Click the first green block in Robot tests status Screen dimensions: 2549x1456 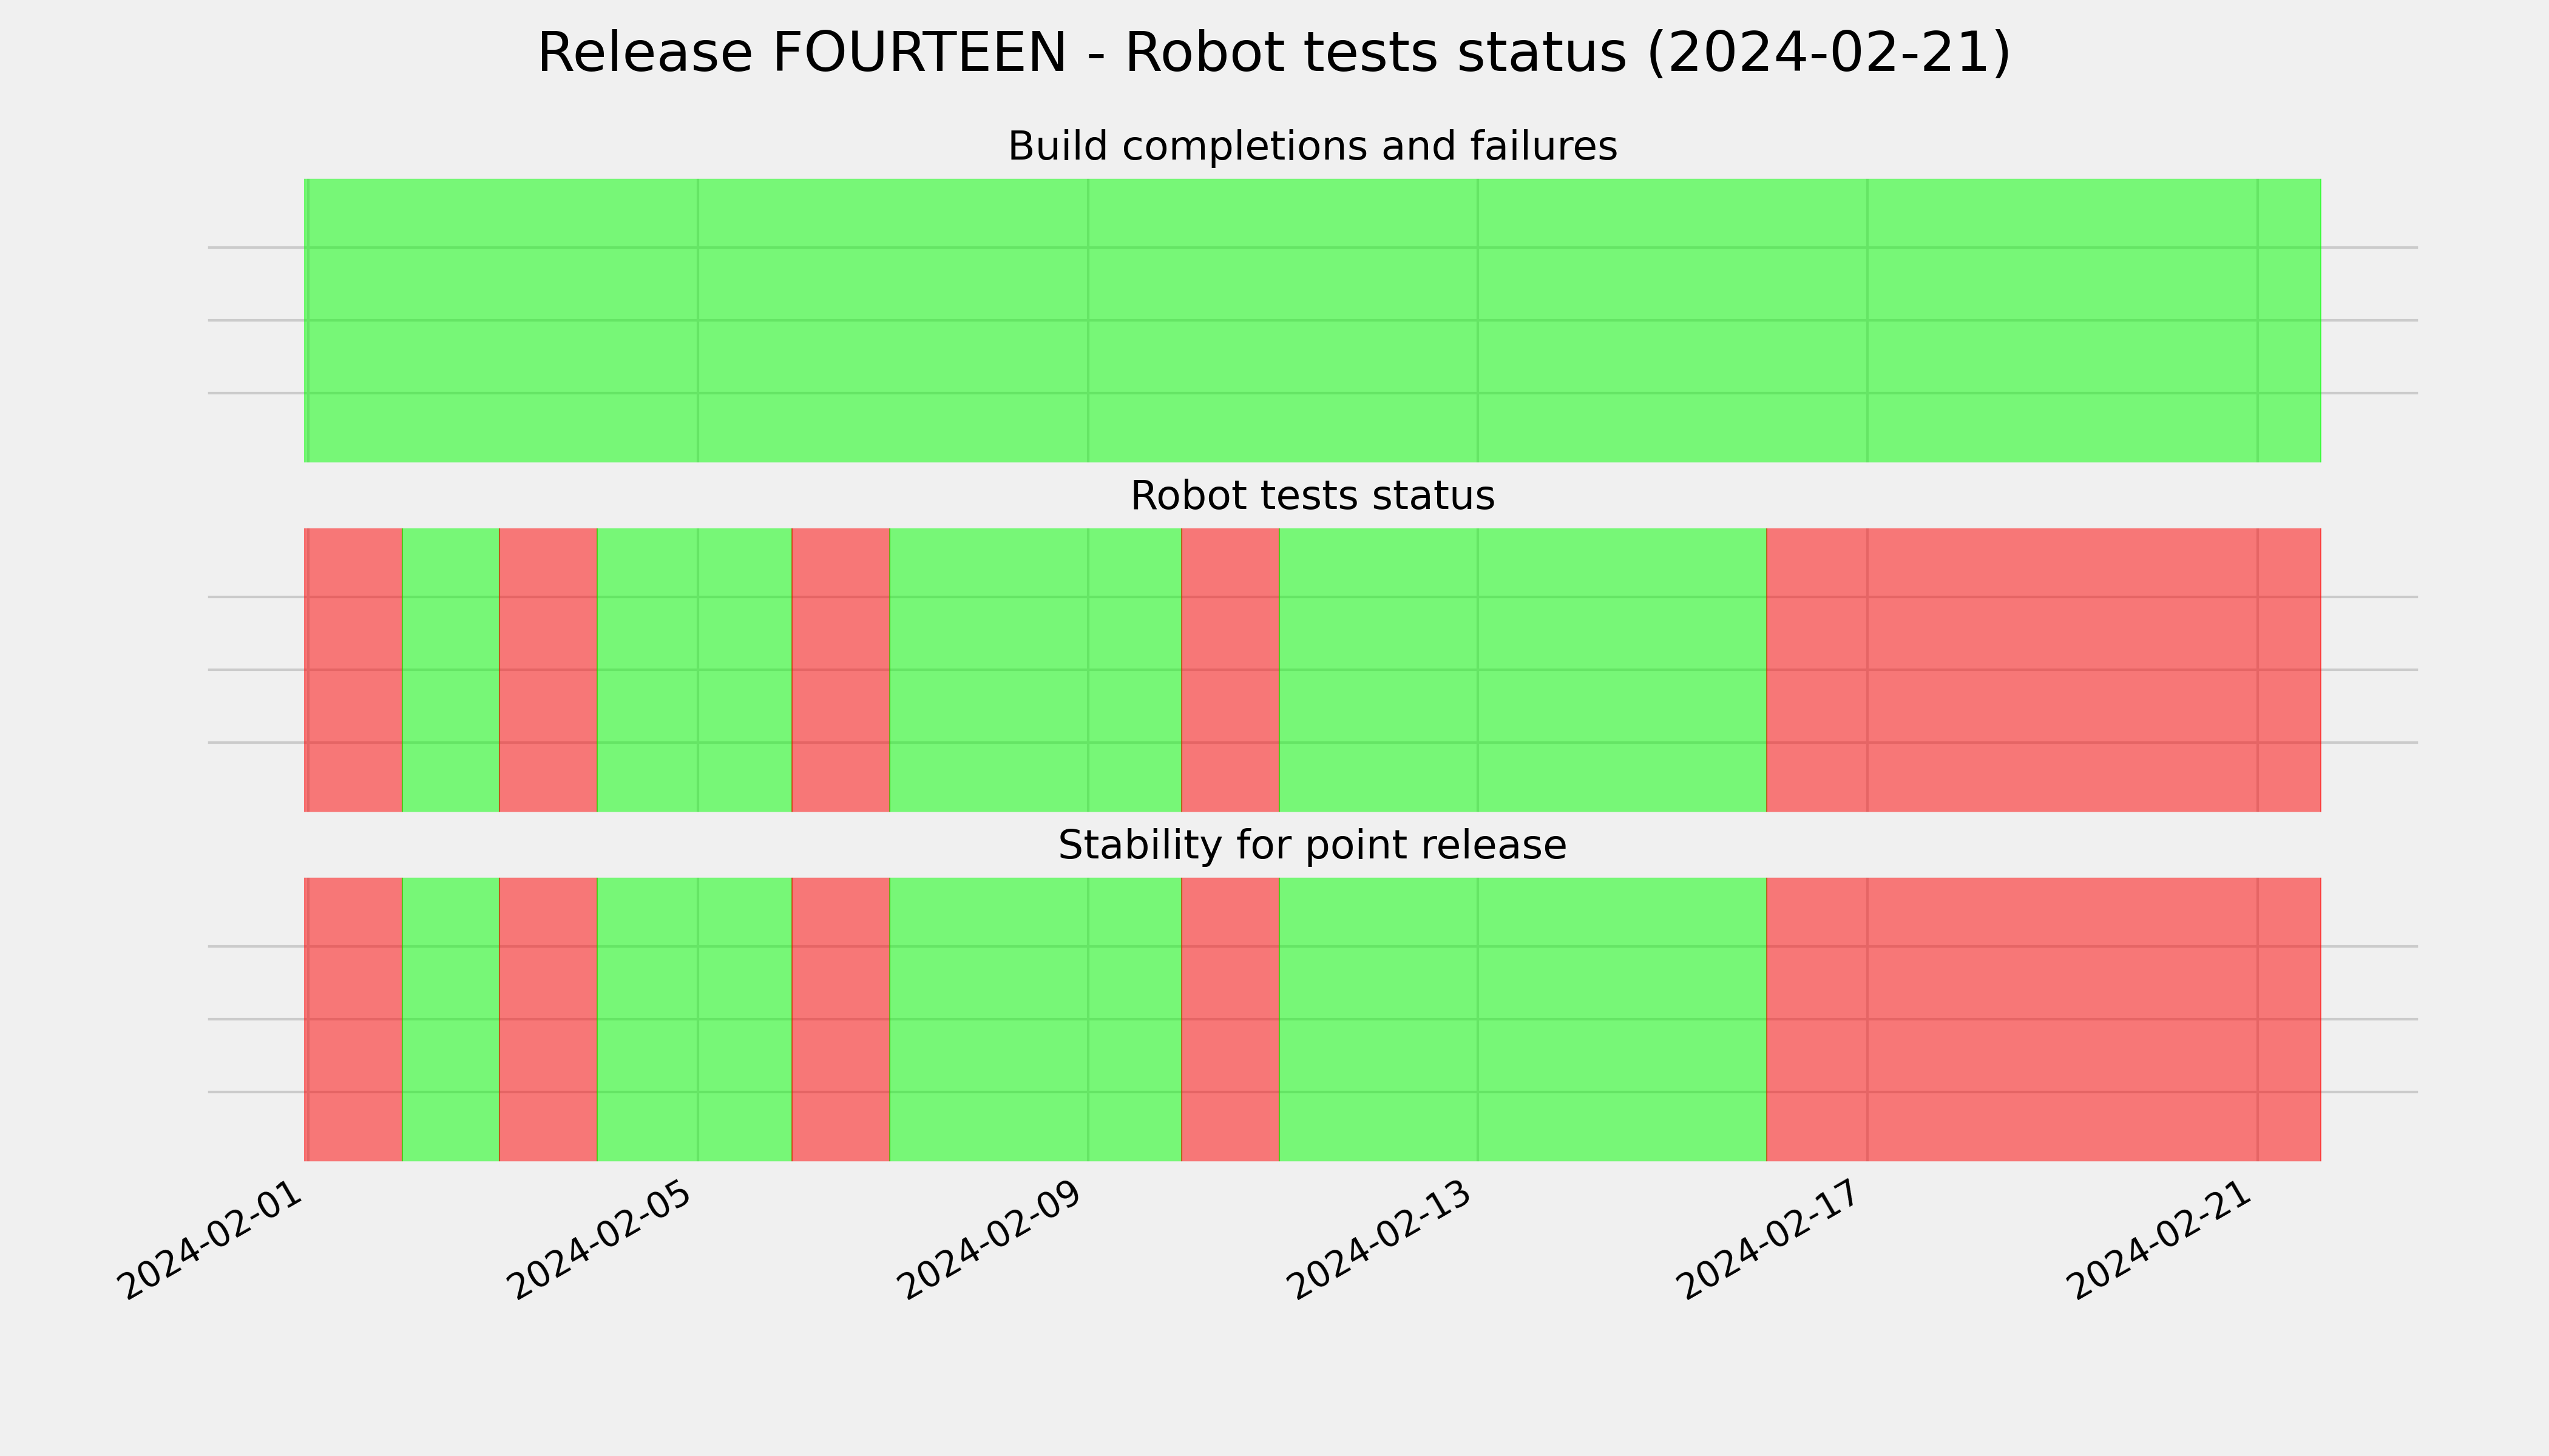click(450, 670)
